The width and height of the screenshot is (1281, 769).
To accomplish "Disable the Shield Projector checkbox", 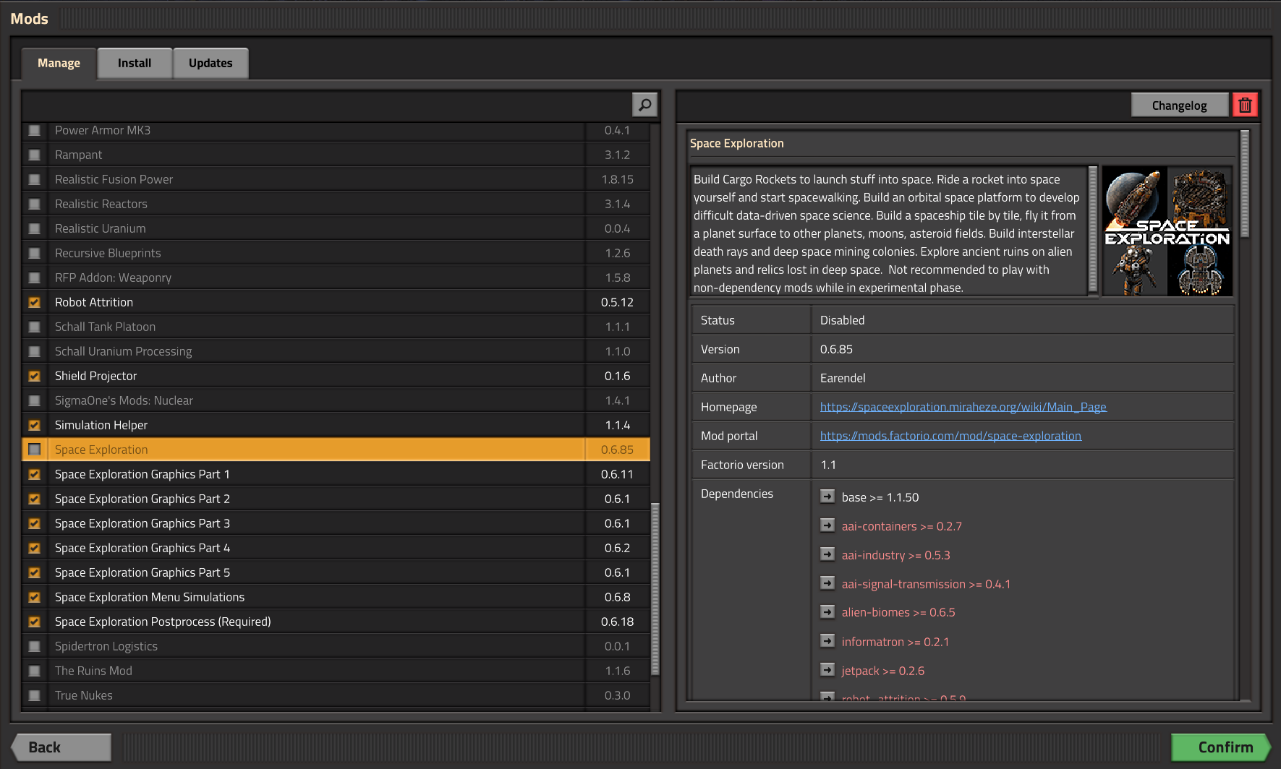I will pos(34,376).
